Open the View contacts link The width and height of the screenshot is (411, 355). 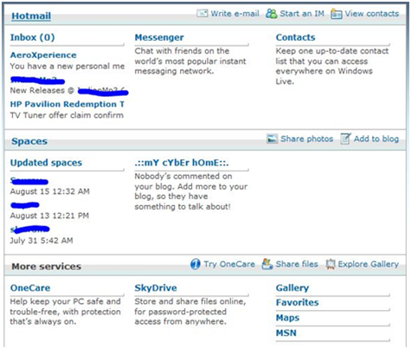point(372,14)
